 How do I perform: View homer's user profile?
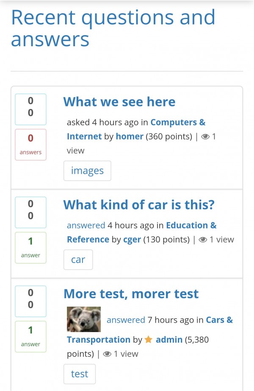coord(130,137)
